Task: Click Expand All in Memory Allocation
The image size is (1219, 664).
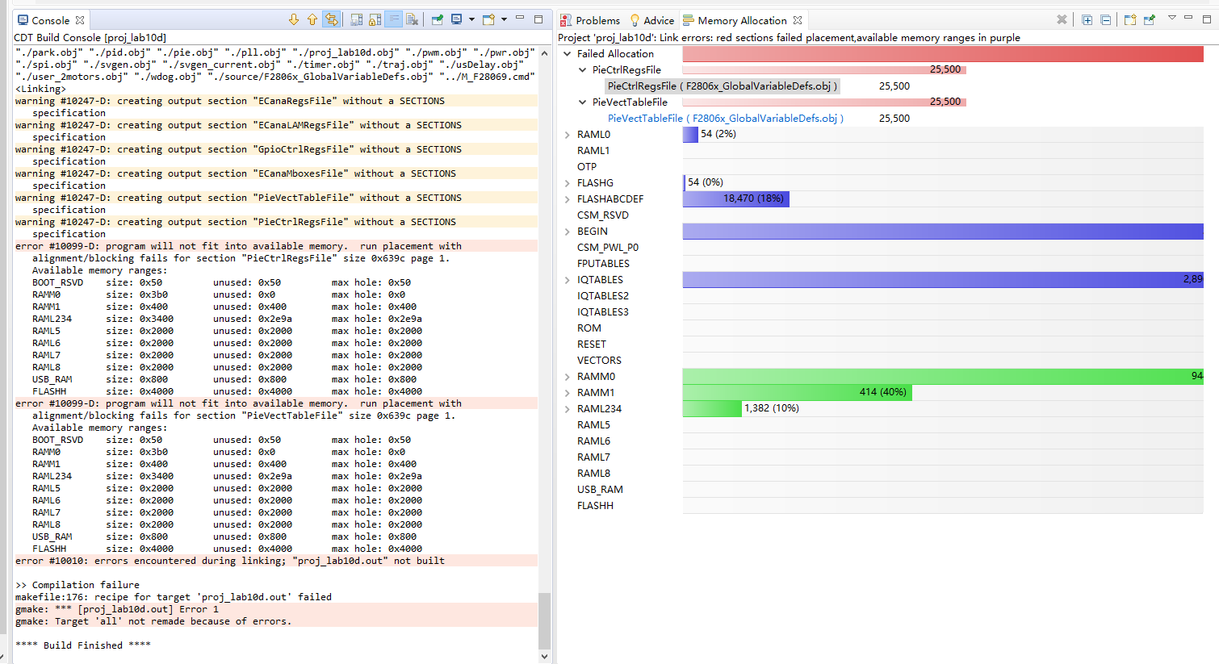Action: tap(1087, 20)
